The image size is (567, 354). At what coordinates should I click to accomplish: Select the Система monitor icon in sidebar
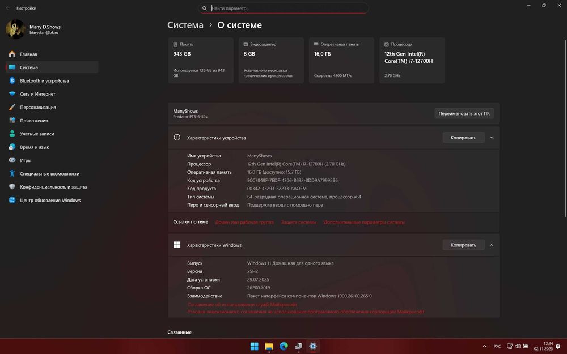(x=12, y=67)
